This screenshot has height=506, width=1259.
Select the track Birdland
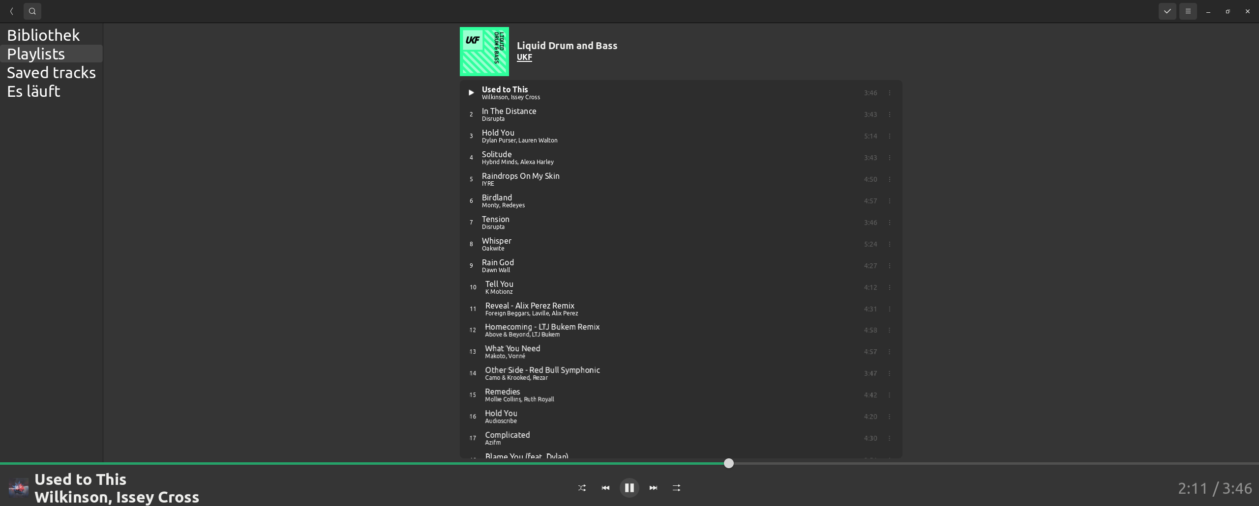tap(681, 201)
